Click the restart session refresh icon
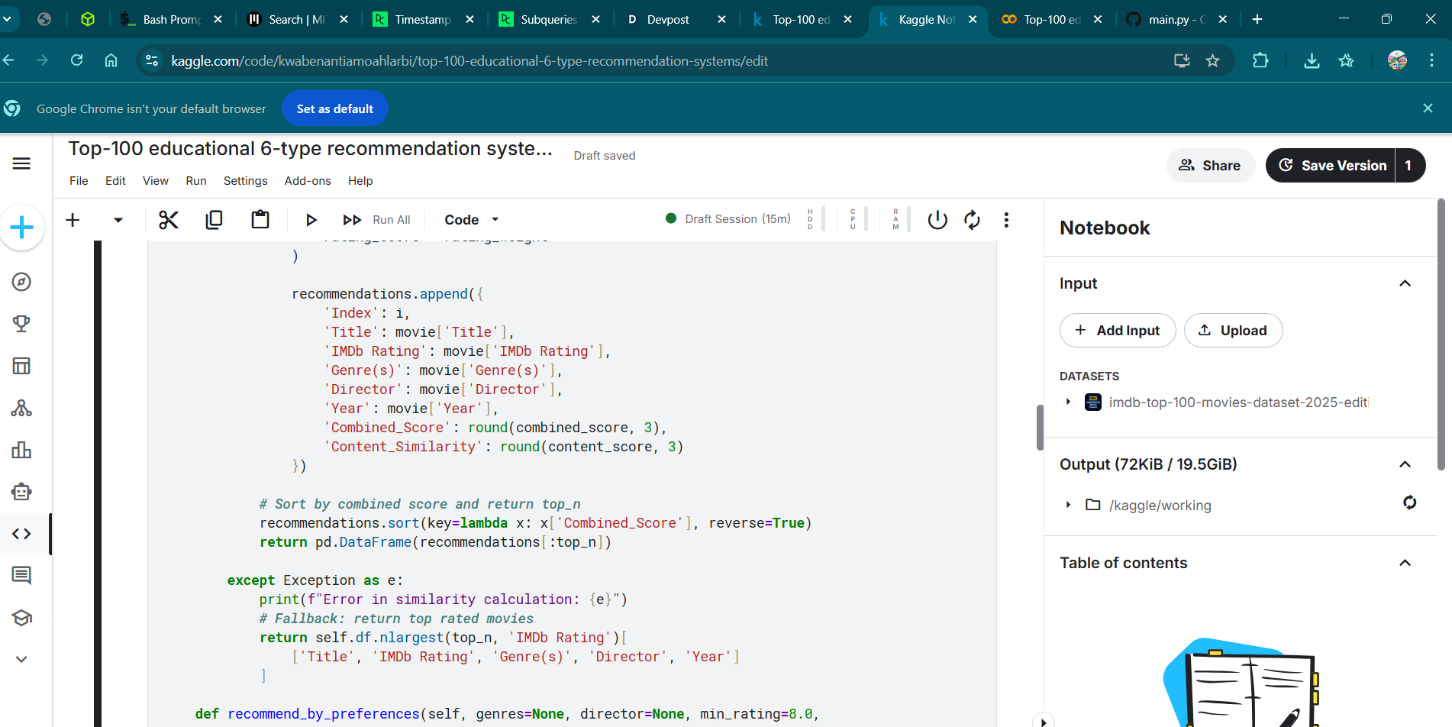Screen dimensions: 1452x727 coord(972,220)
